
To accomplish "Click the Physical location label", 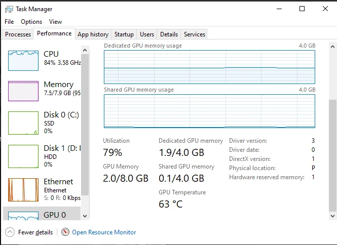I will (252, 168).
